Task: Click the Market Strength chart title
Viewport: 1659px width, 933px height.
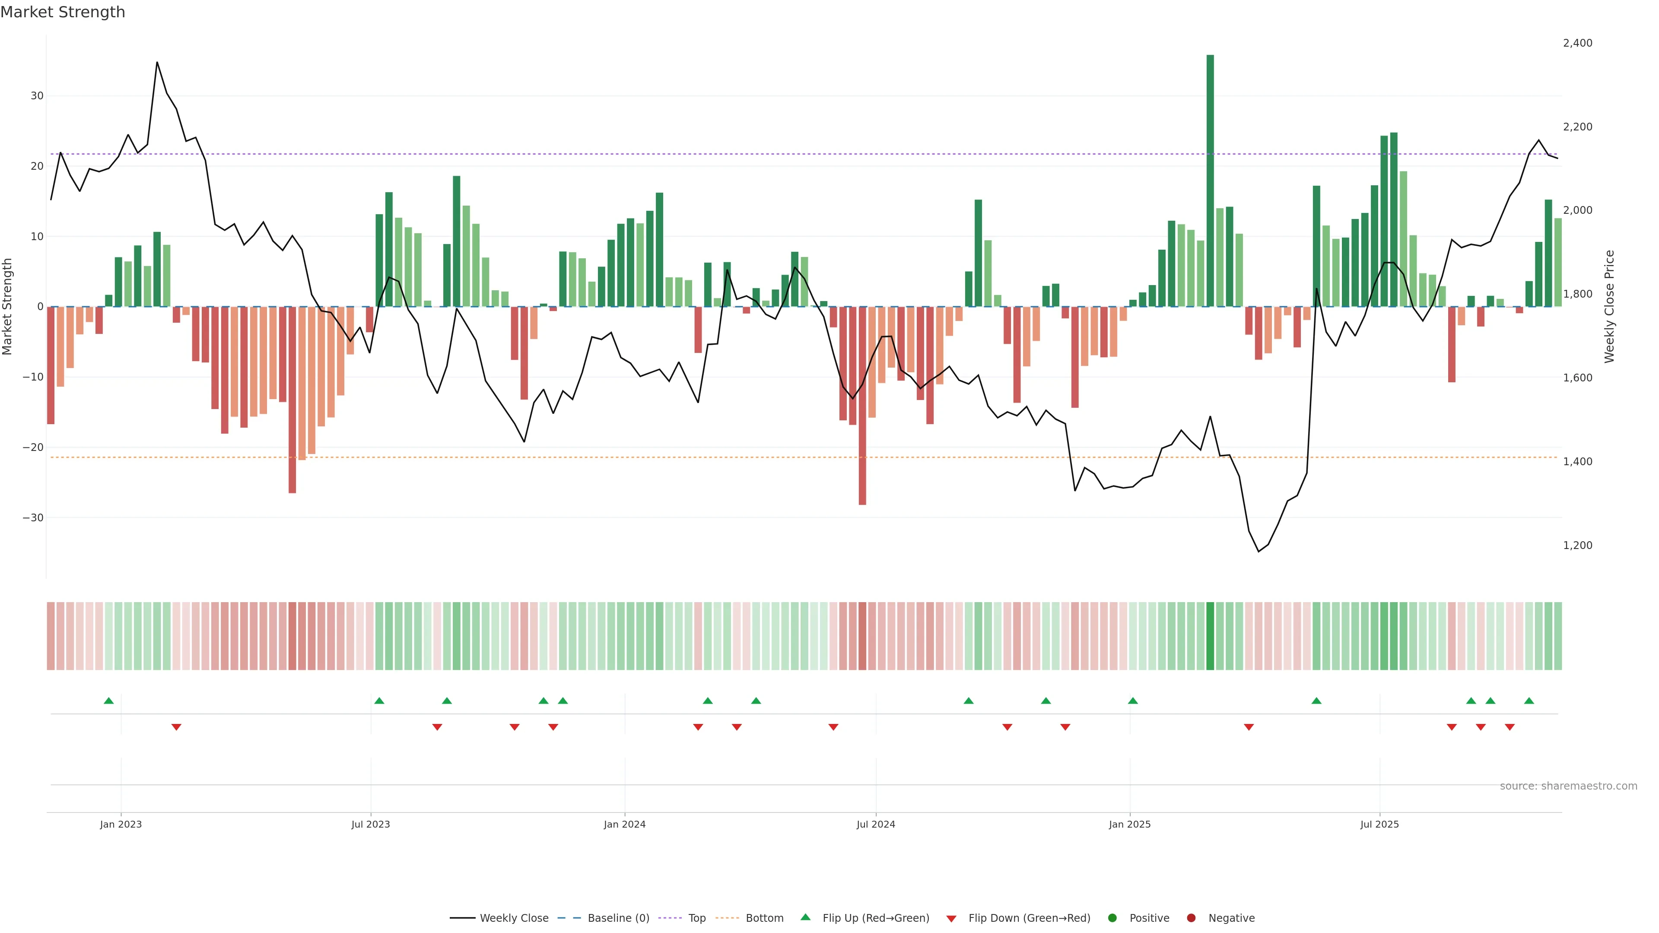Action: pyautogui.click(x=63, y=12)
